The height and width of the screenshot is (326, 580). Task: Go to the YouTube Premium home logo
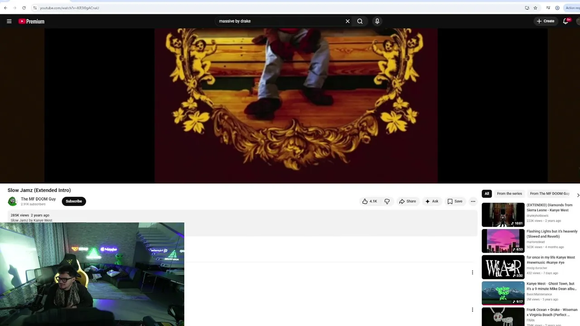(31, 21)
